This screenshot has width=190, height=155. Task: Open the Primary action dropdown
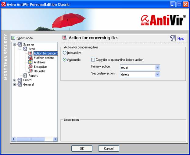click(x=157, y=67)
